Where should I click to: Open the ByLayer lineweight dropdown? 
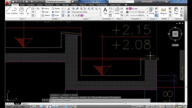point(139,12)
